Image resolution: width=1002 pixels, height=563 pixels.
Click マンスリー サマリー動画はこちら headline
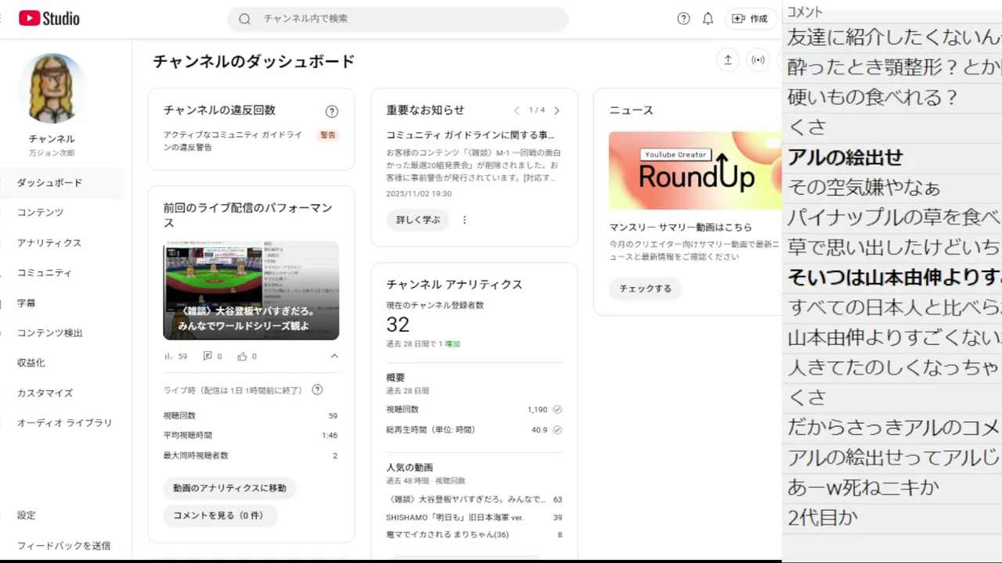[x=681, y=228]
